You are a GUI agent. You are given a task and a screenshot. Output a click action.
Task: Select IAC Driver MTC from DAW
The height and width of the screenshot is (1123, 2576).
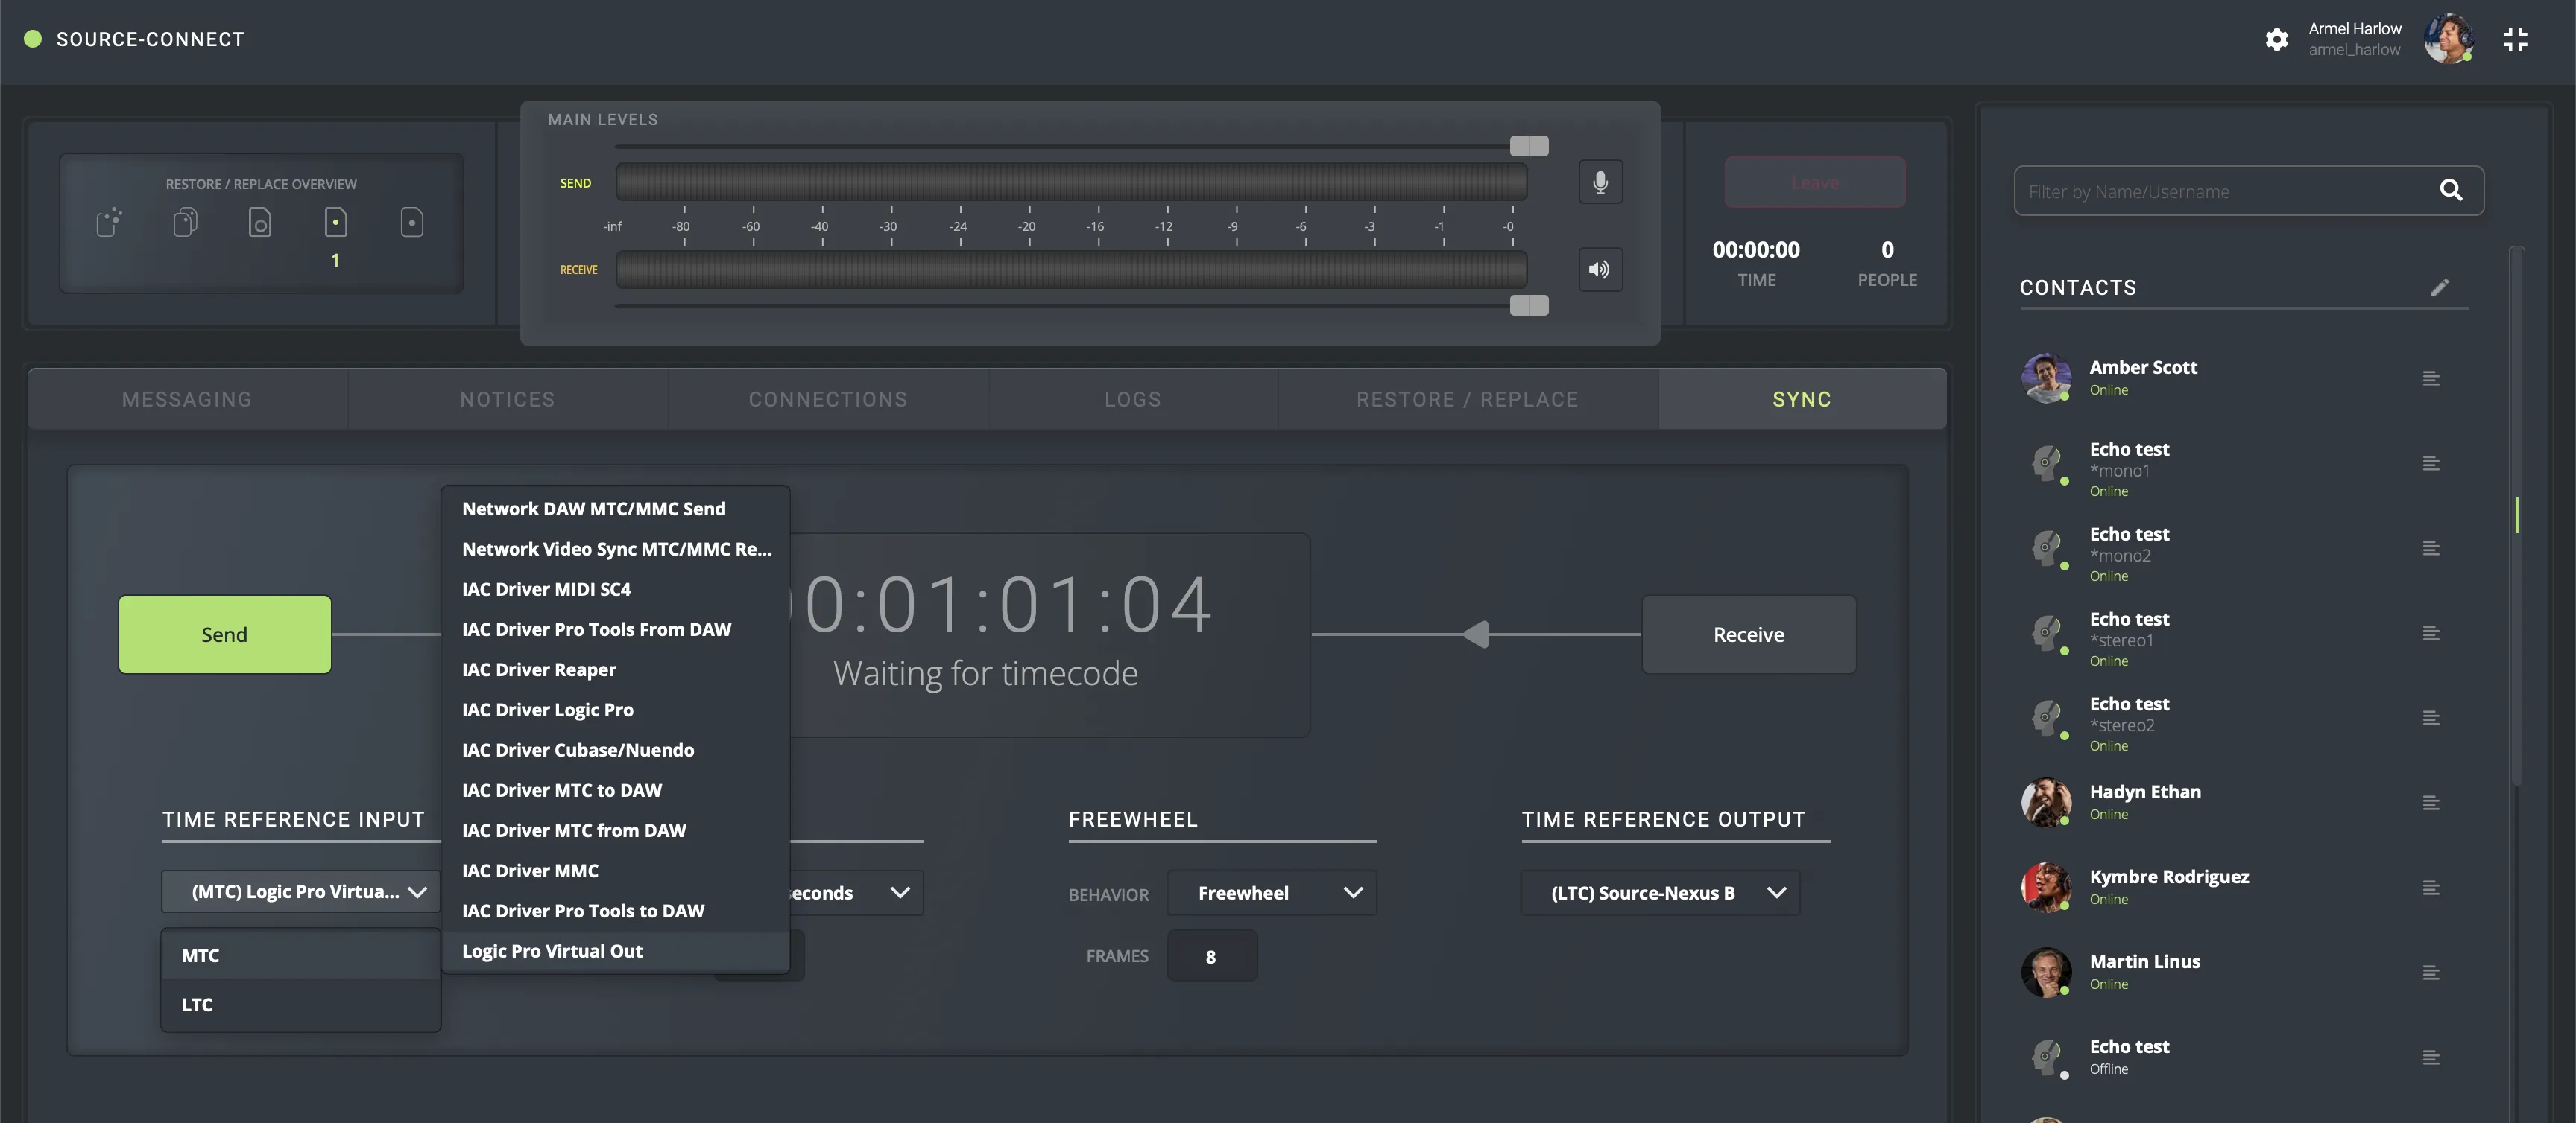click(616, 830)
